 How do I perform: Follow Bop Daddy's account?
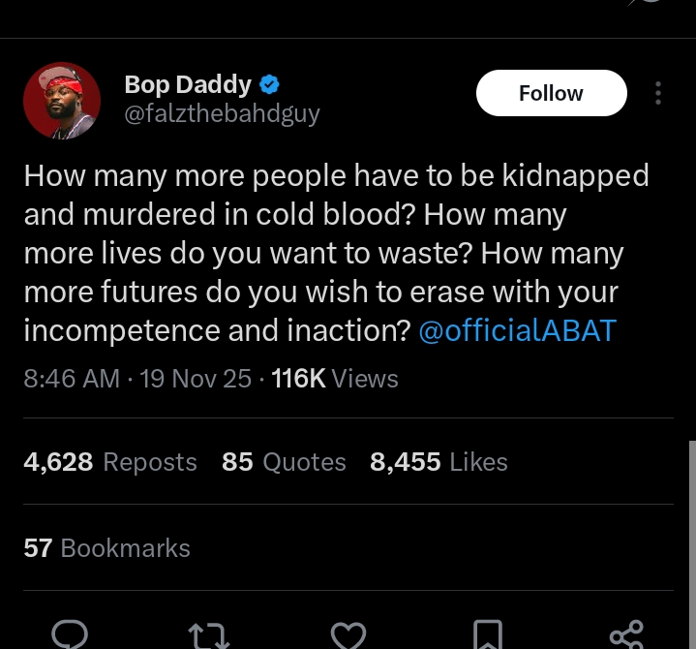coord(551,93)
